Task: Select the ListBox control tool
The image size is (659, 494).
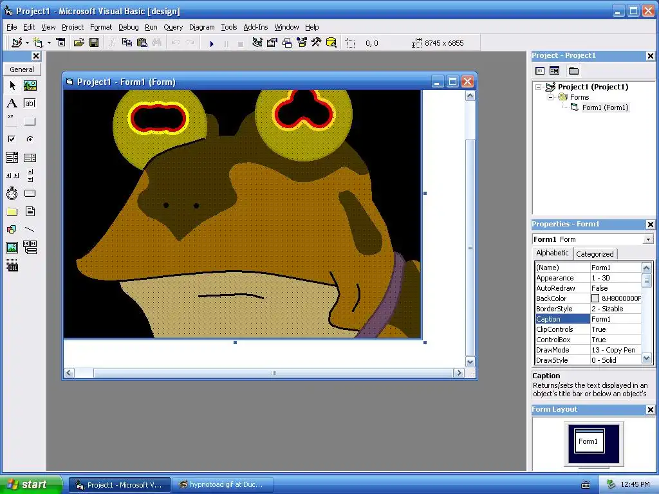Action: [30, 158]
